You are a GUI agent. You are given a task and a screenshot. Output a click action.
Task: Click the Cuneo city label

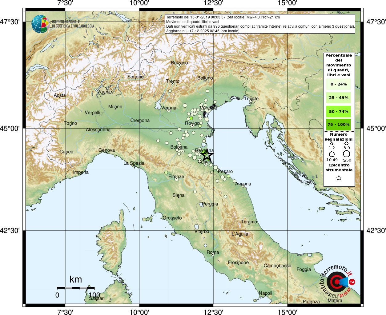pos(66,152)
